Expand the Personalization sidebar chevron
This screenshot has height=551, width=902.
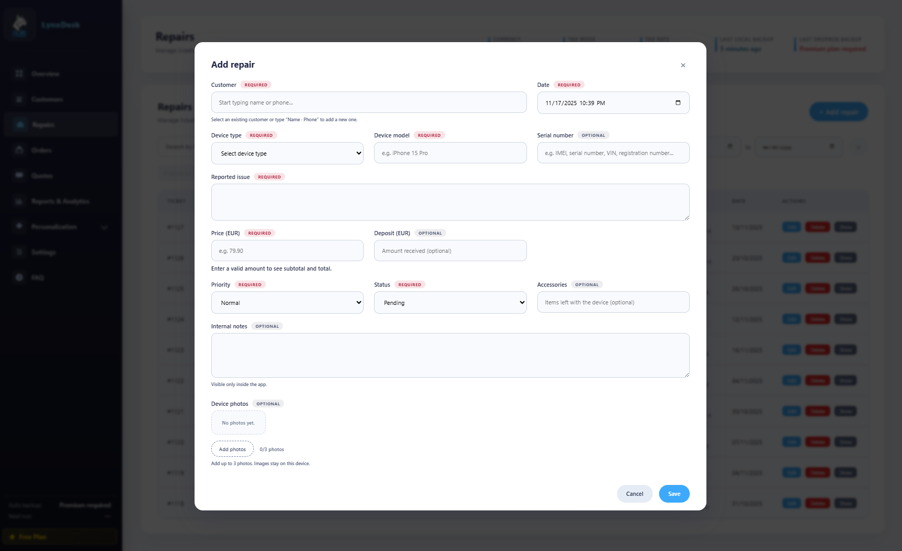click(104, 227)
